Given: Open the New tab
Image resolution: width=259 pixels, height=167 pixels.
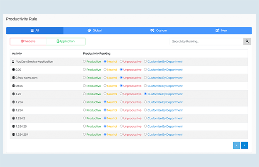Looking at the screenshot, I should [x=221, y=30].
